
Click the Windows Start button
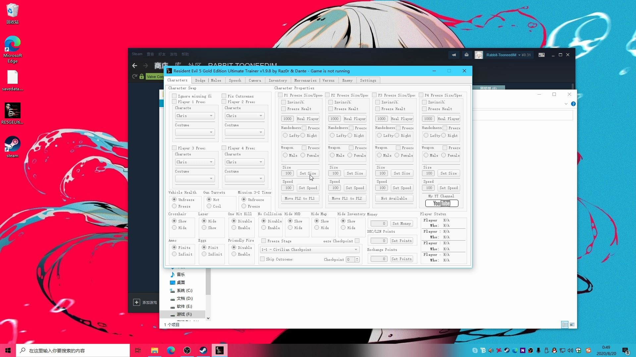coord(8,350)
